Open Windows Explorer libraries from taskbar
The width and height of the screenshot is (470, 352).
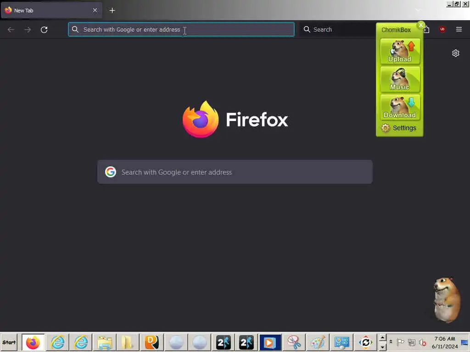tap(105, 342)
